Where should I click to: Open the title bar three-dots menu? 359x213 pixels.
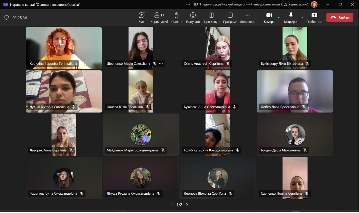click(x=188, y=5)
